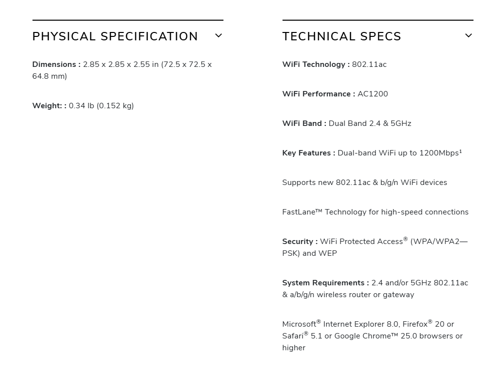Click the 'Supports new 802.11ac' line

click(364, 183)
